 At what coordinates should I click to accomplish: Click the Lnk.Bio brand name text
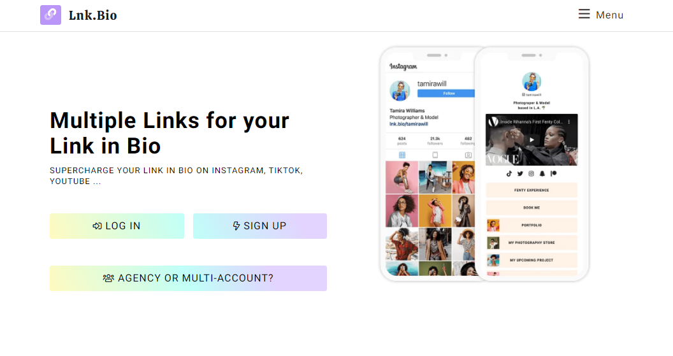pos(92,15)
